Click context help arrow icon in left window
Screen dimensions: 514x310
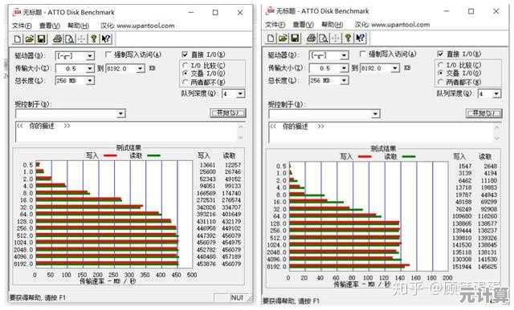coord(106,39)
